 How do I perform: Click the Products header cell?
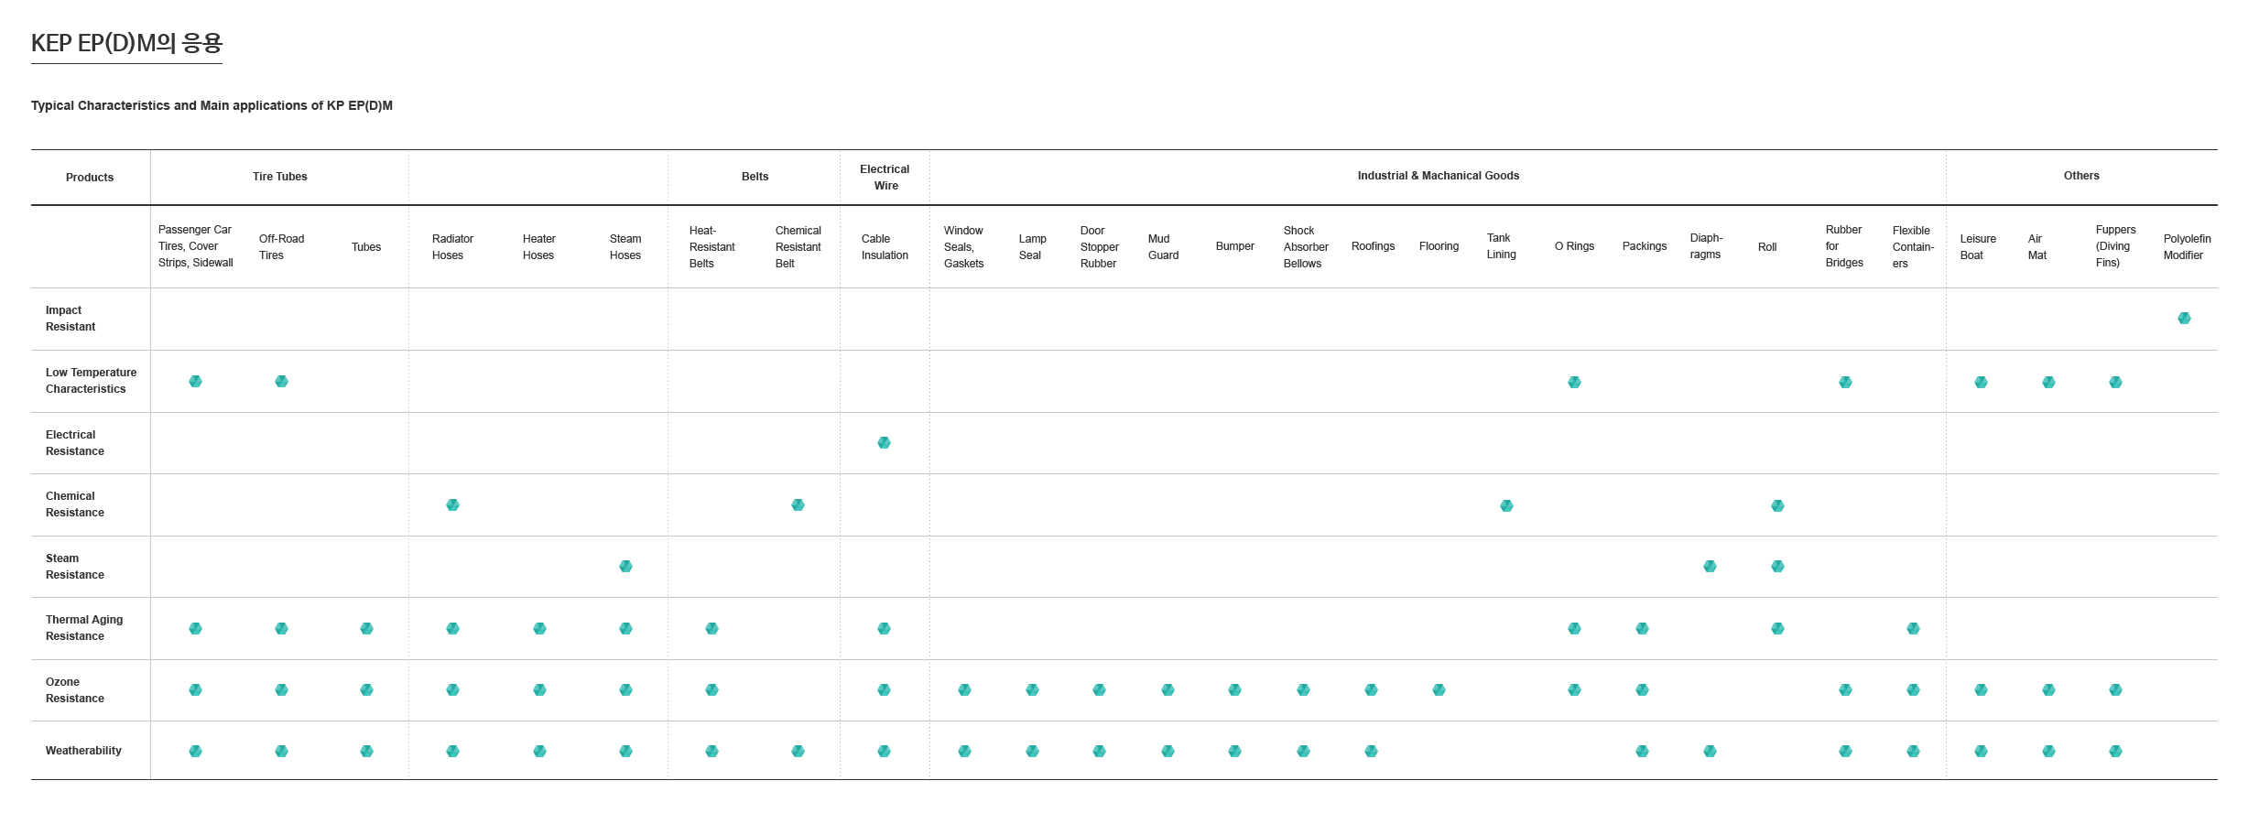coord(90,178)
